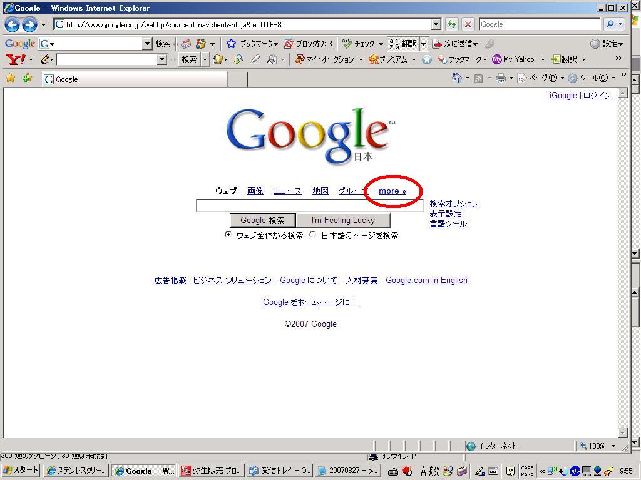Open the Favorites Center star icon
Image resolution: width=641 pixels, height=480 pixels.
click(11, 77)
